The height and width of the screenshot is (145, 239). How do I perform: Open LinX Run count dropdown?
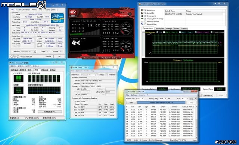184,99
